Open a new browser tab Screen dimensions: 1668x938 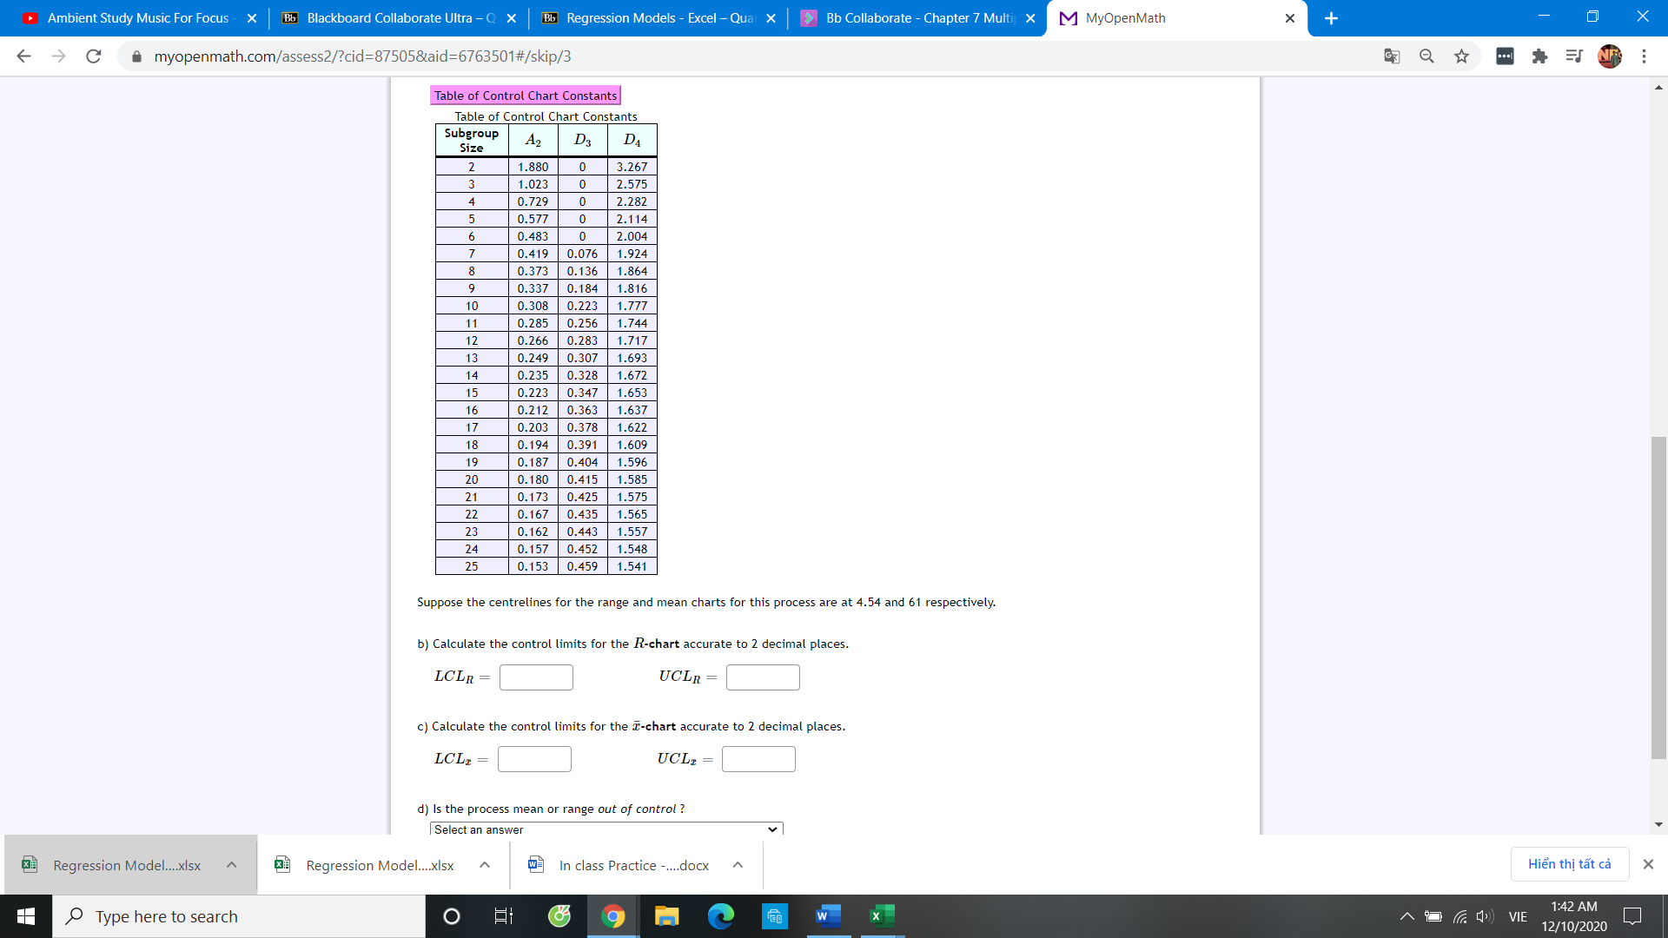pos(1332,17)
